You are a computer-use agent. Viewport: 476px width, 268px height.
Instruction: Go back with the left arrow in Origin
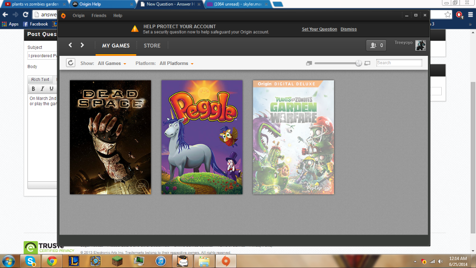coord(70,45)
